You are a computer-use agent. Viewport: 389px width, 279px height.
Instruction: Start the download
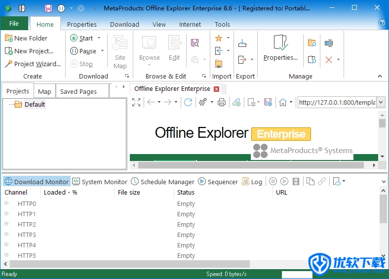81,38
